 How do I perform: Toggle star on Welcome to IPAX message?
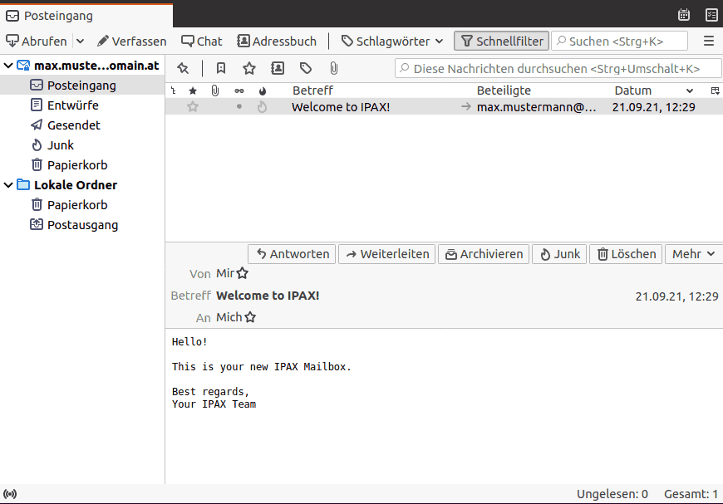193,106
